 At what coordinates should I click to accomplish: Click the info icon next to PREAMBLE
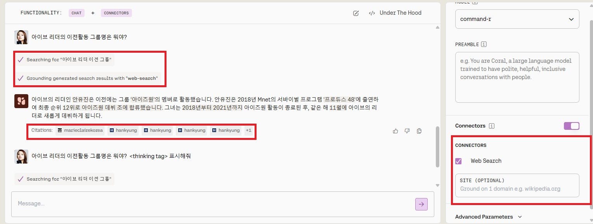[484, 45]
